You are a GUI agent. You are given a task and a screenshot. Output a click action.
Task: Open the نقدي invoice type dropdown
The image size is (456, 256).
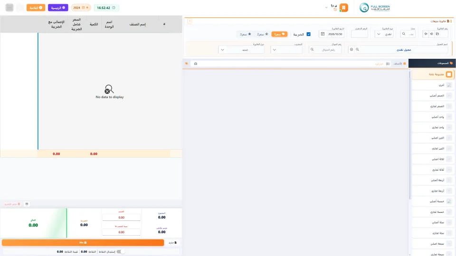point(384,34)
